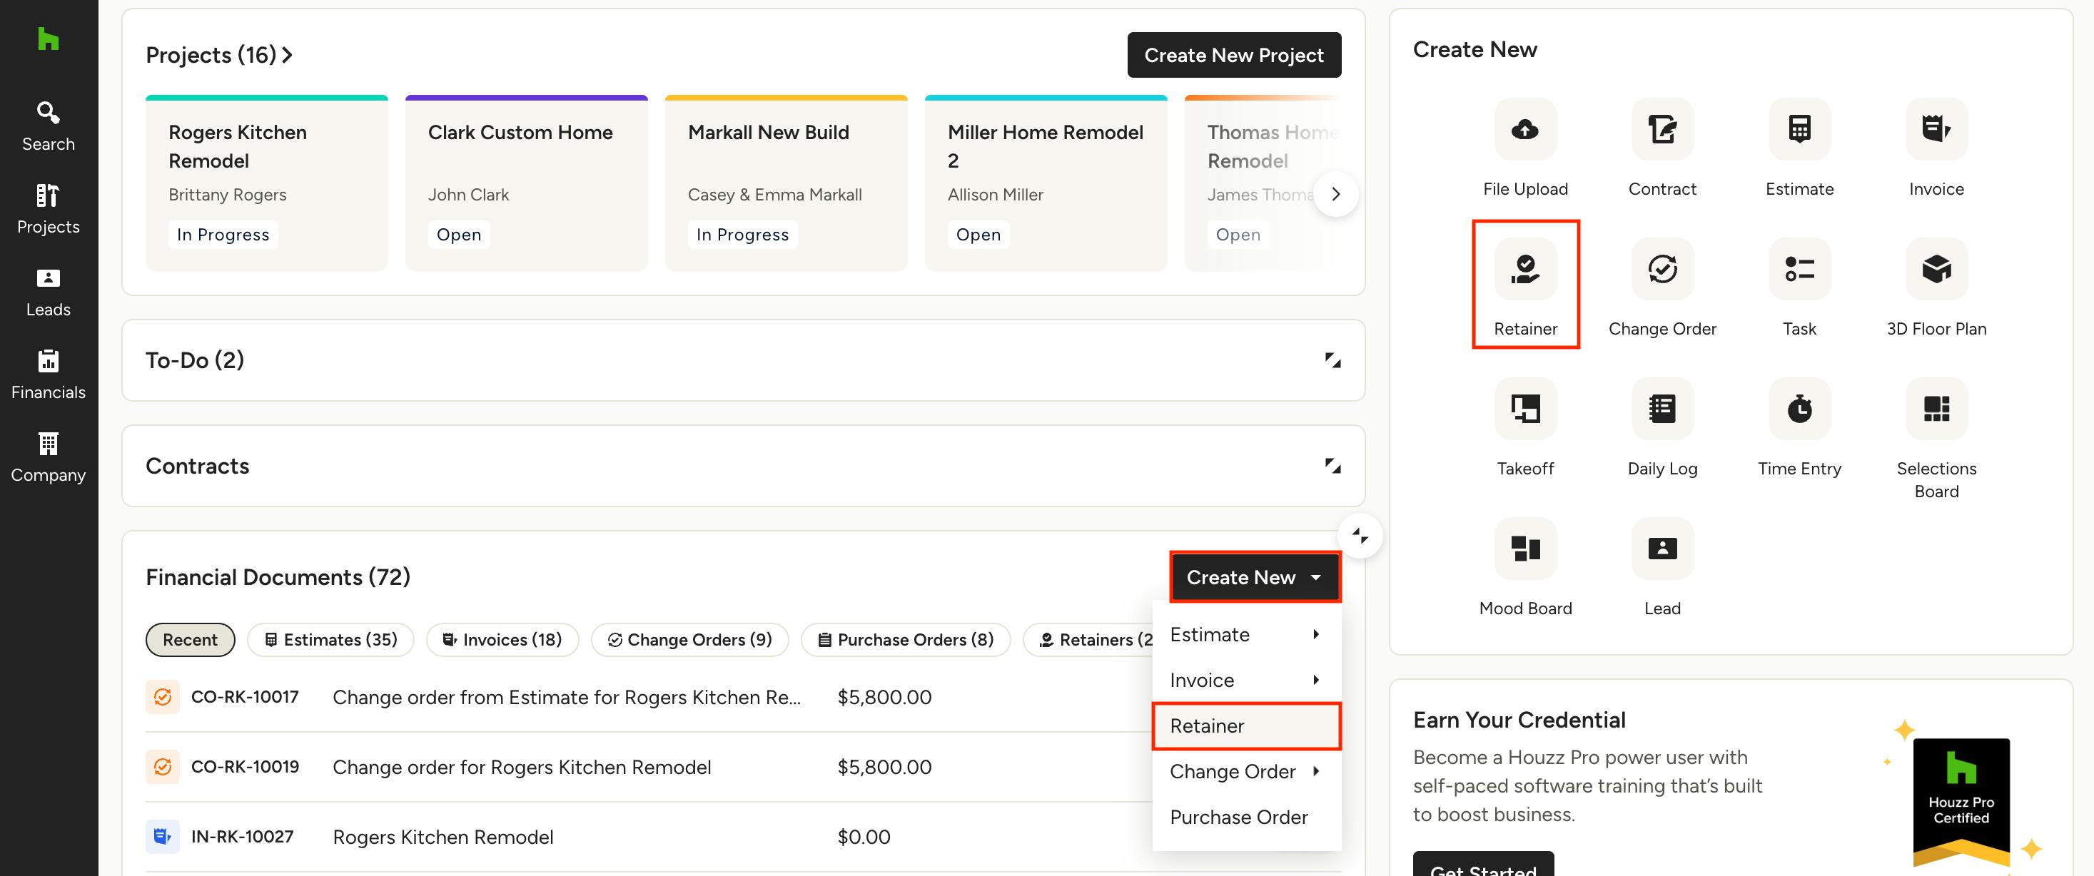Image resolution: width=2094 pixels, height=876 pixels.
Task: Open the Mood Board icon
Action: coord(1525,549)
